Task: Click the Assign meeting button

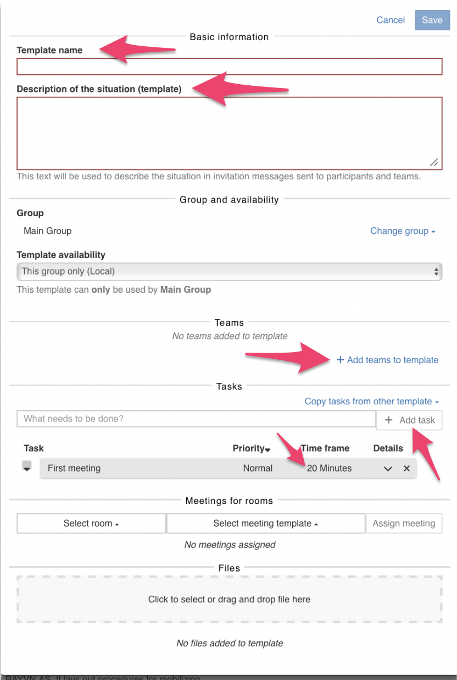Action: pos(404,523)
